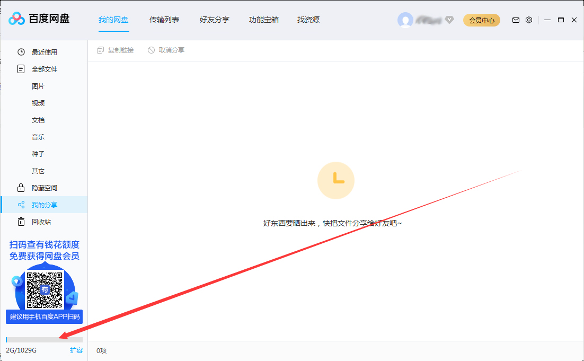Click the 复制链接 copy icon

[x=100, y=49]
